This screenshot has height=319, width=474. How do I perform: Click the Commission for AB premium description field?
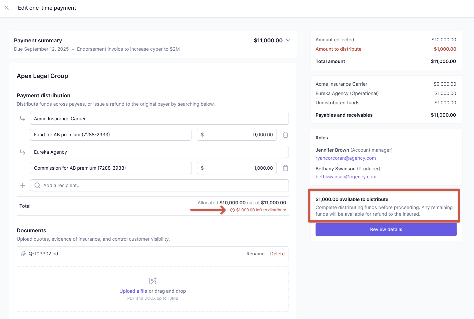click(x=111, y=168)
